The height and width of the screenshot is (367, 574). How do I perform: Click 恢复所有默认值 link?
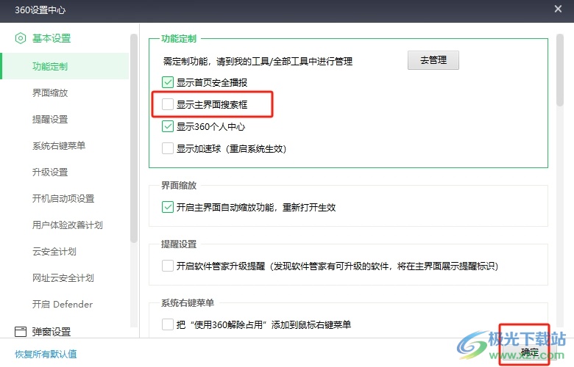(x=46, y=354)
